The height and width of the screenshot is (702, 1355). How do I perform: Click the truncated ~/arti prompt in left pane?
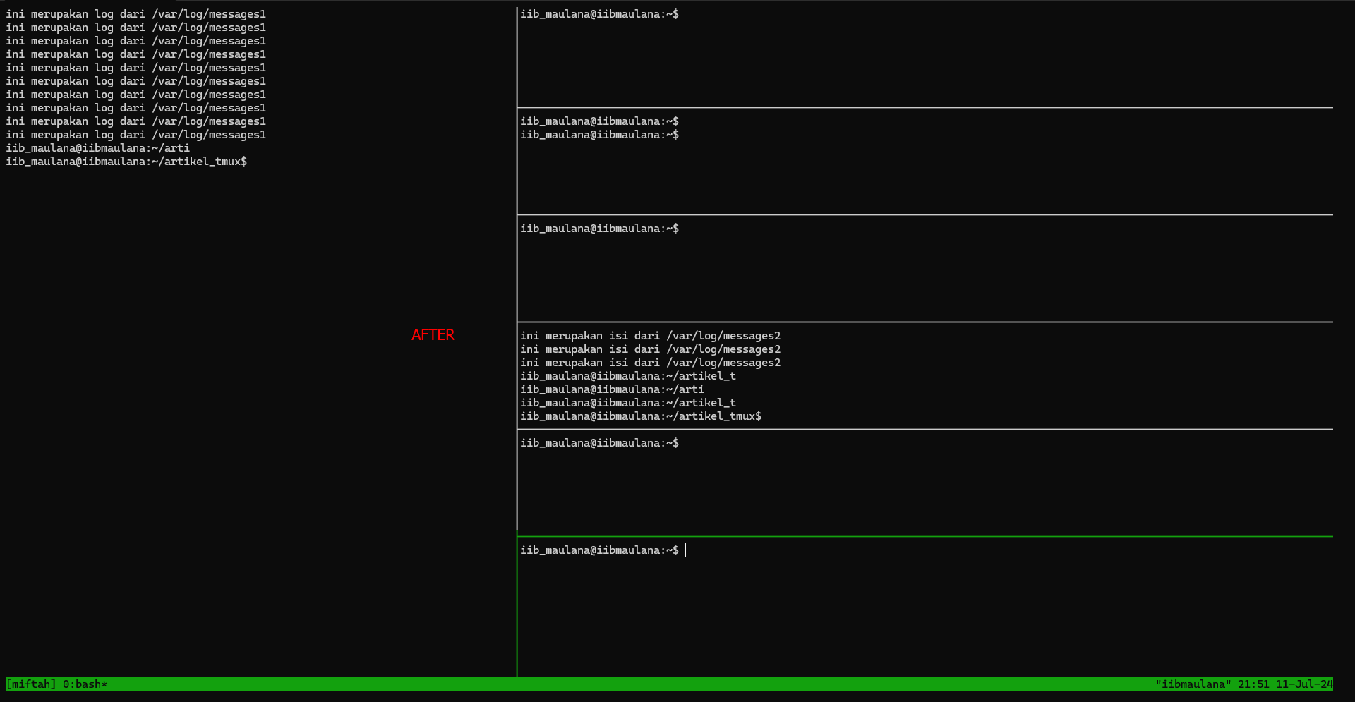[x=97, y=148]
